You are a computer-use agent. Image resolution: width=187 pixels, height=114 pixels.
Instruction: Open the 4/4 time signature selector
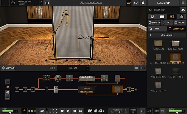click(149, 111)
